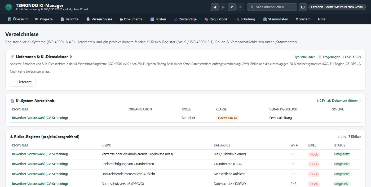Upload Lieferanten CSV import
The height and width of the screenshot is (187, 371).
tap(357, 57)
